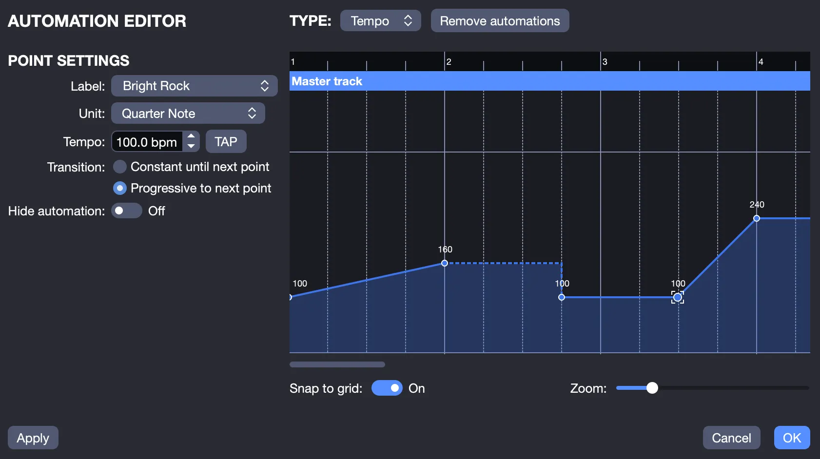
Task: Toggle the Hide automation switch
Action: click(x=127, y=211)
